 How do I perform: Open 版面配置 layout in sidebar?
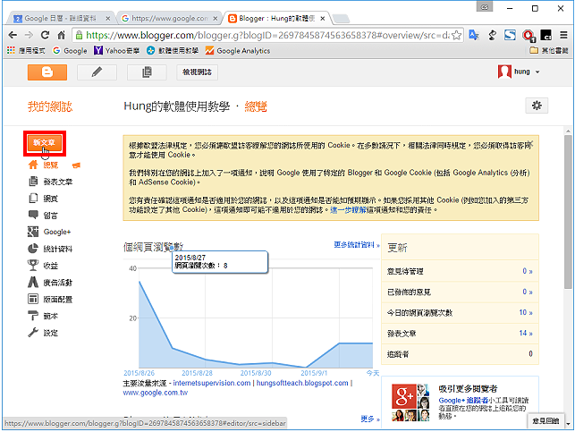coord(50,300)
